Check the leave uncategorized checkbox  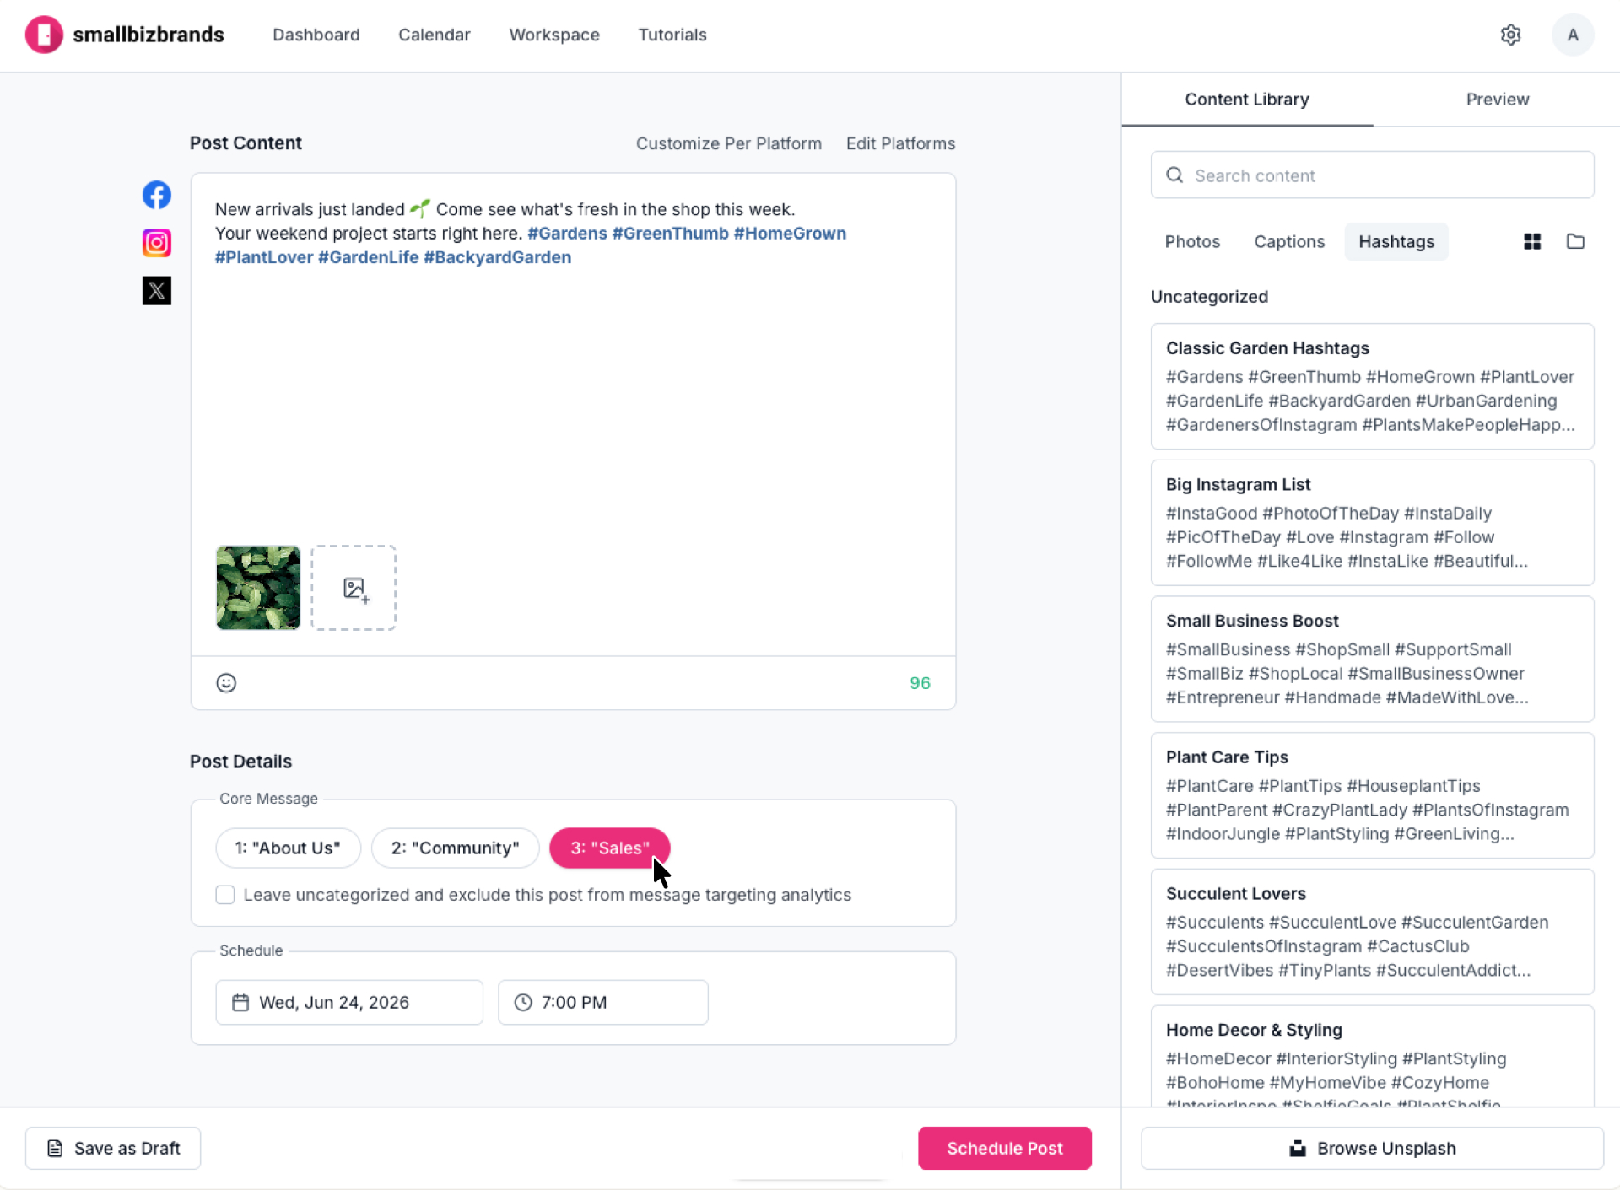coord(225,895)
